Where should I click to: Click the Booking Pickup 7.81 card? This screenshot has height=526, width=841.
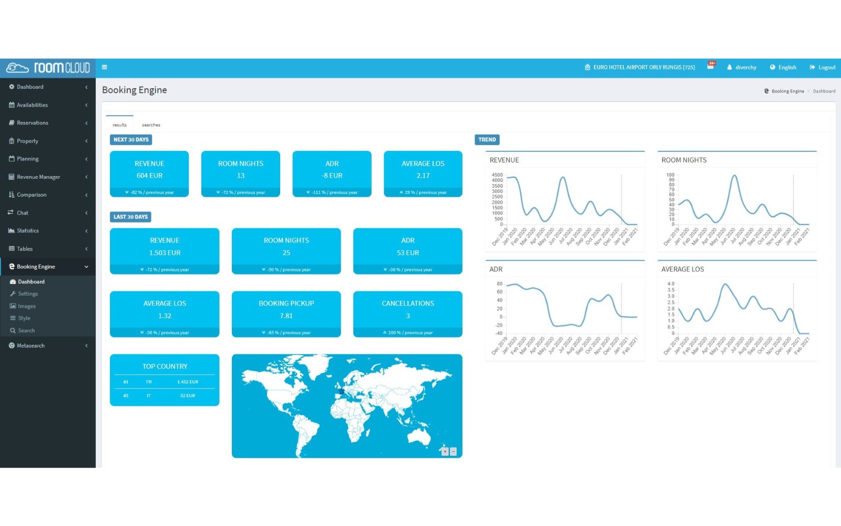click(286, 314)
